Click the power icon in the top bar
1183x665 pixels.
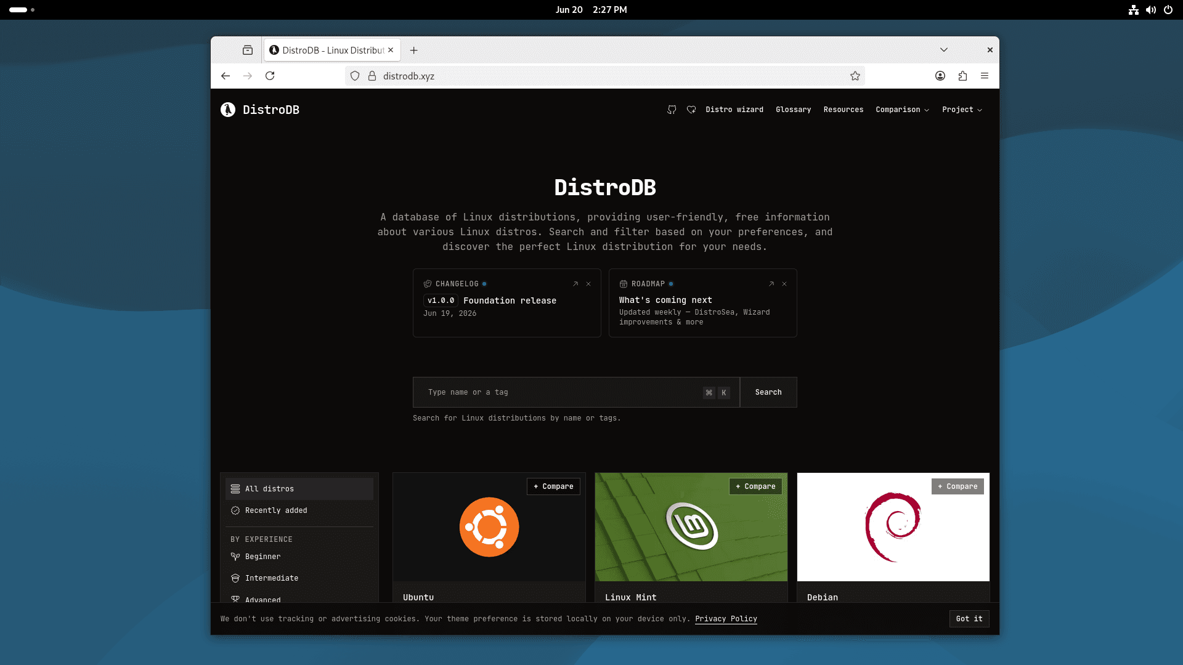pyautogui.click(x=1168, y=10)
